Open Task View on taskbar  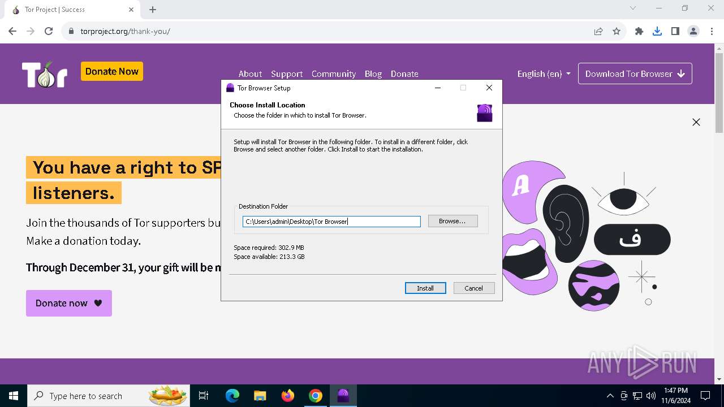[204, 396]
